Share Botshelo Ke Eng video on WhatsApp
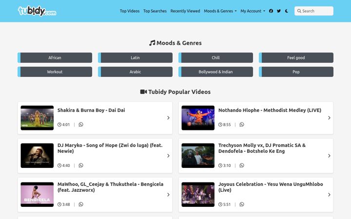The height and width of the screenshot is (219, 351). point(242,165)
